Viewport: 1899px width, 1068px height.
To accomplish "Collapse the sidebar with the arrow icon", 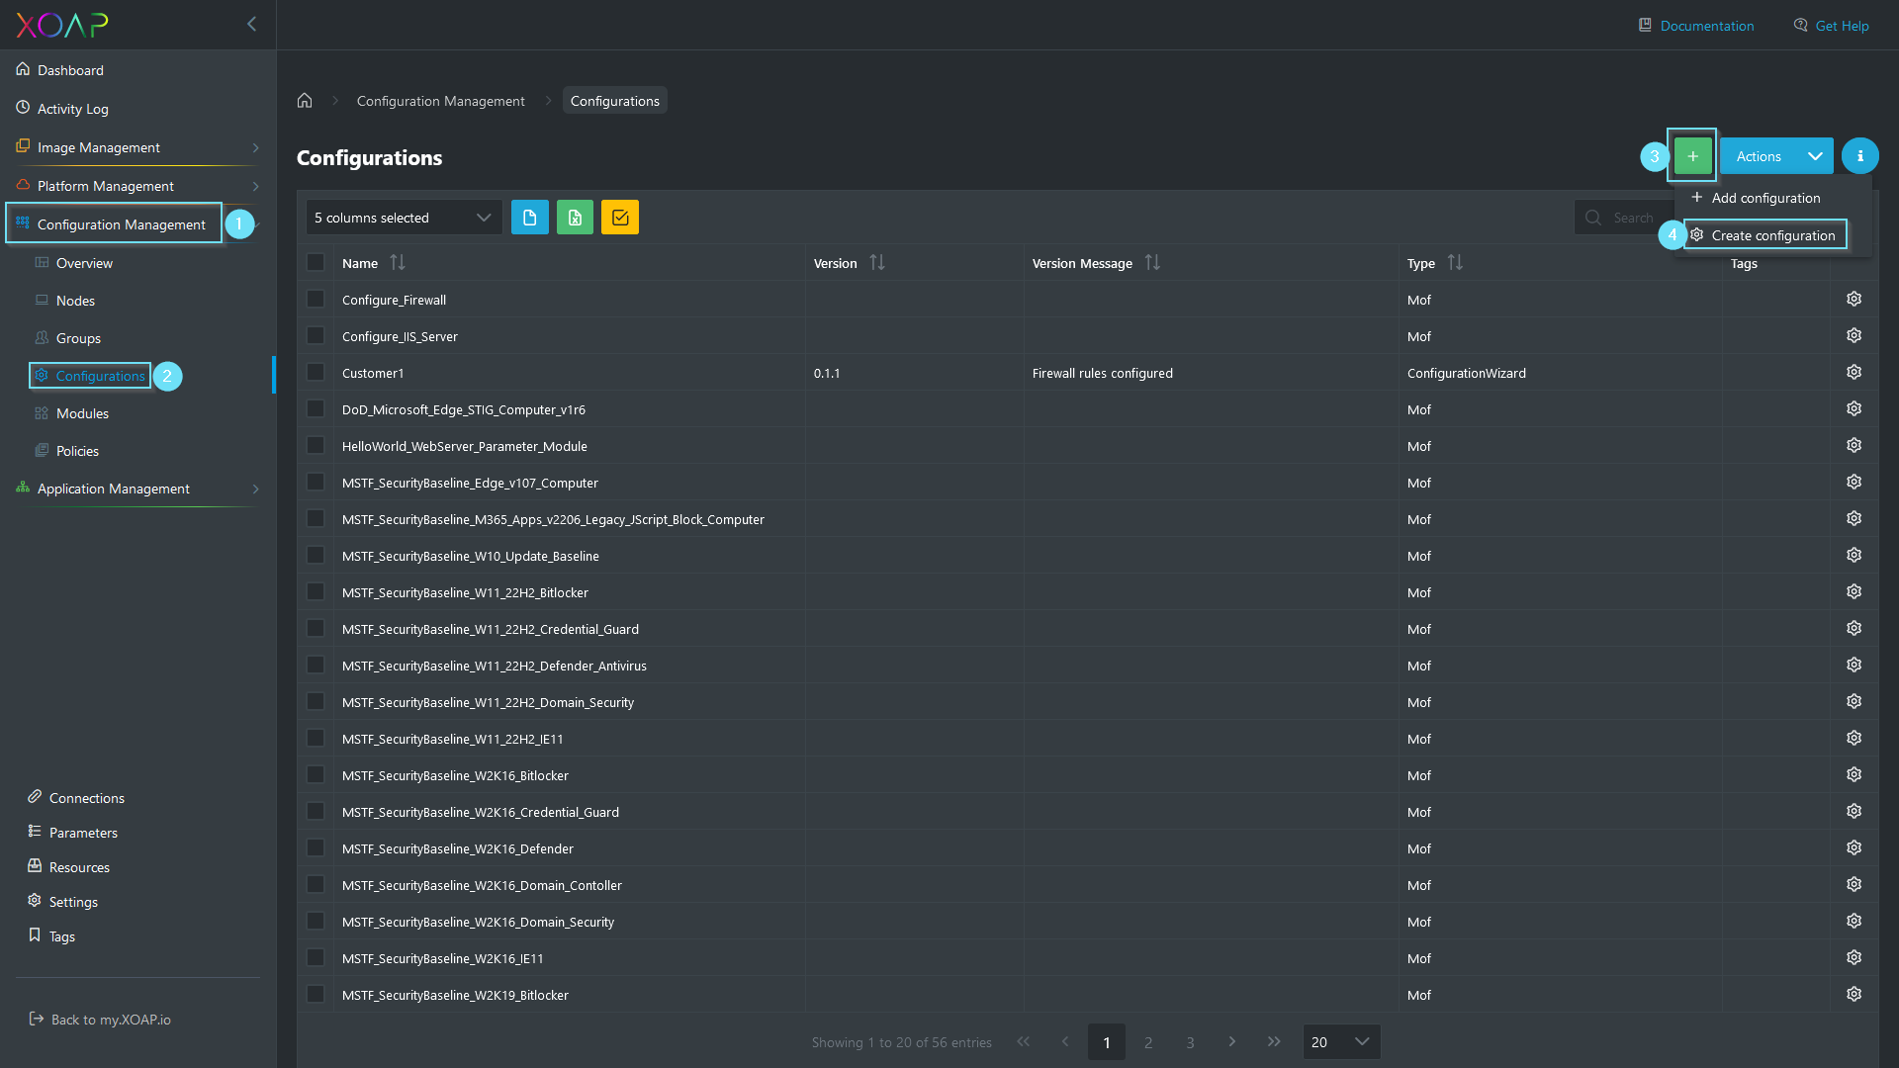I will (251, 24).
